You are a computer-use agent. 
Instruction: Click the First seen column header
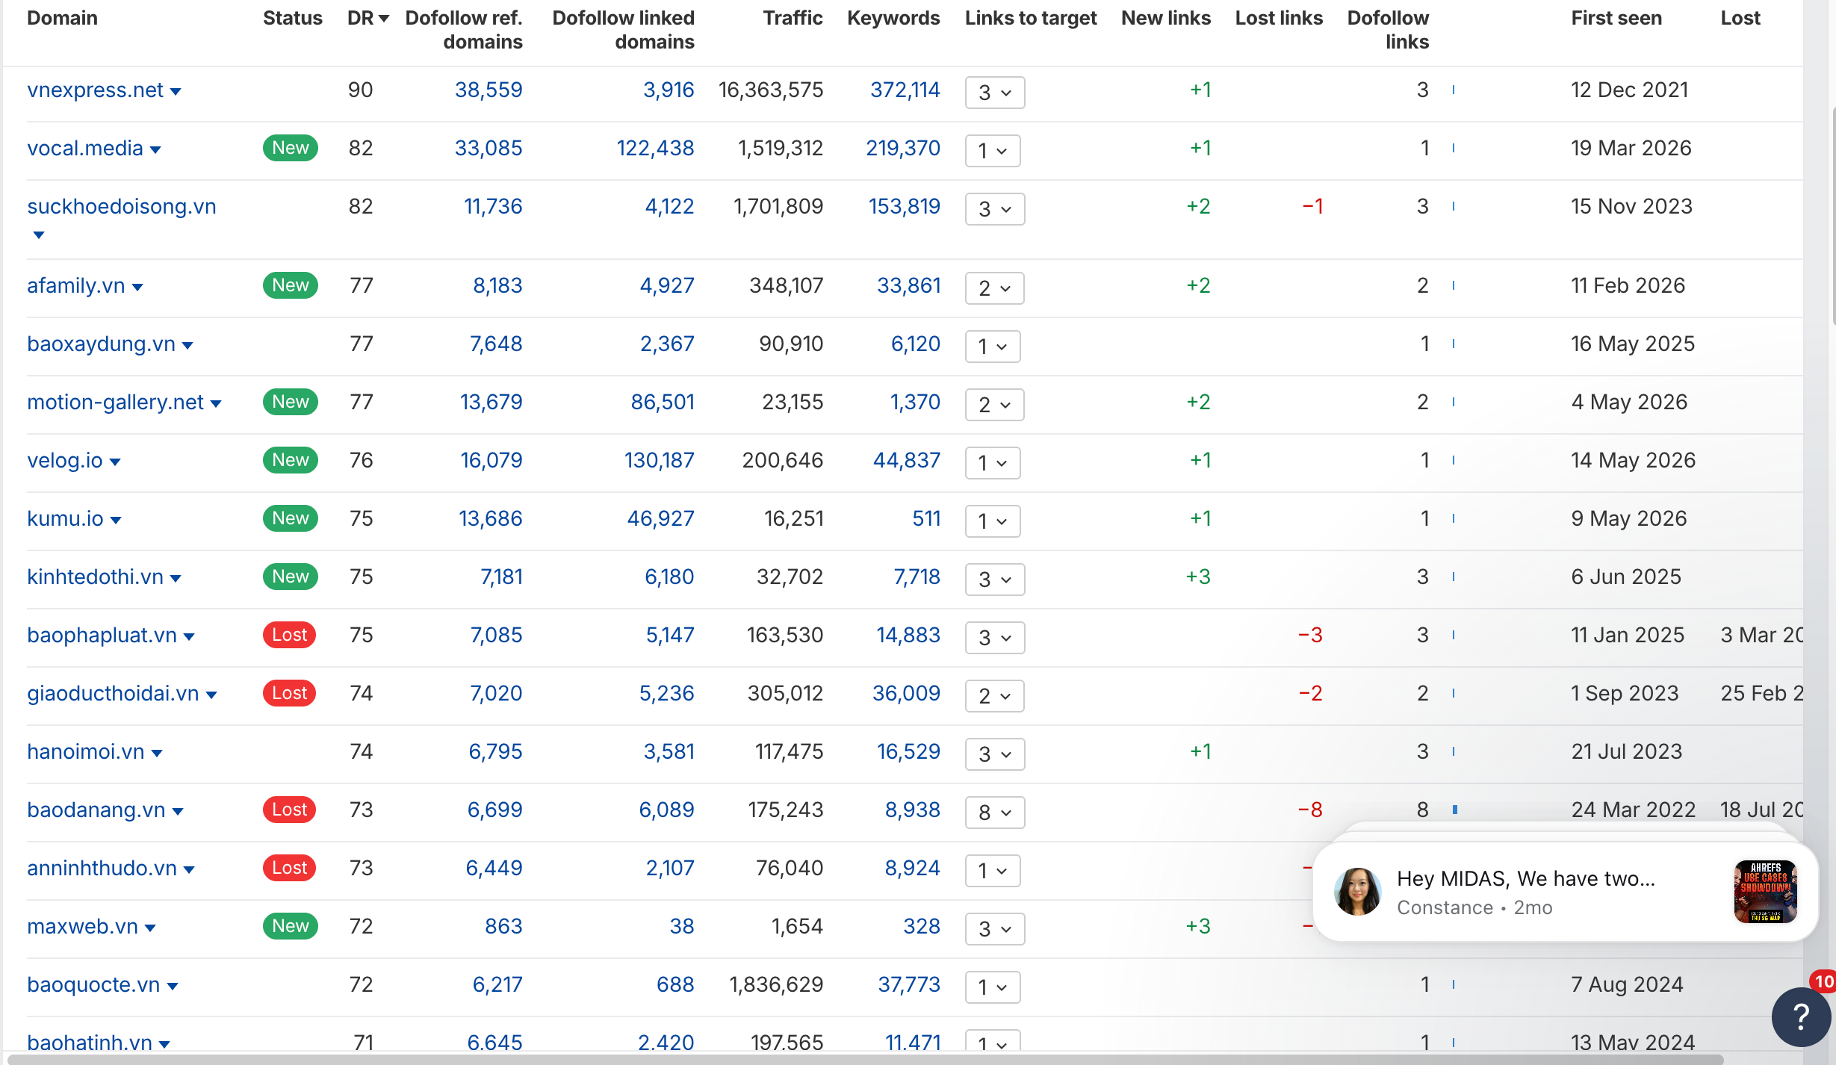pyautogui.click(x=1616, y=18)
